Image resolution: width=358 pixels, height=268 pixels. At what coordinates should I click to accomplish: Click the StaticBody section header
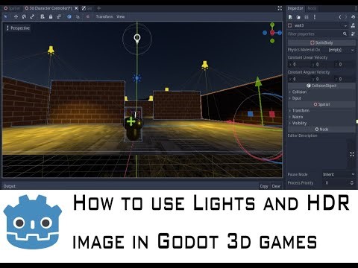click(x=321, y=42)
